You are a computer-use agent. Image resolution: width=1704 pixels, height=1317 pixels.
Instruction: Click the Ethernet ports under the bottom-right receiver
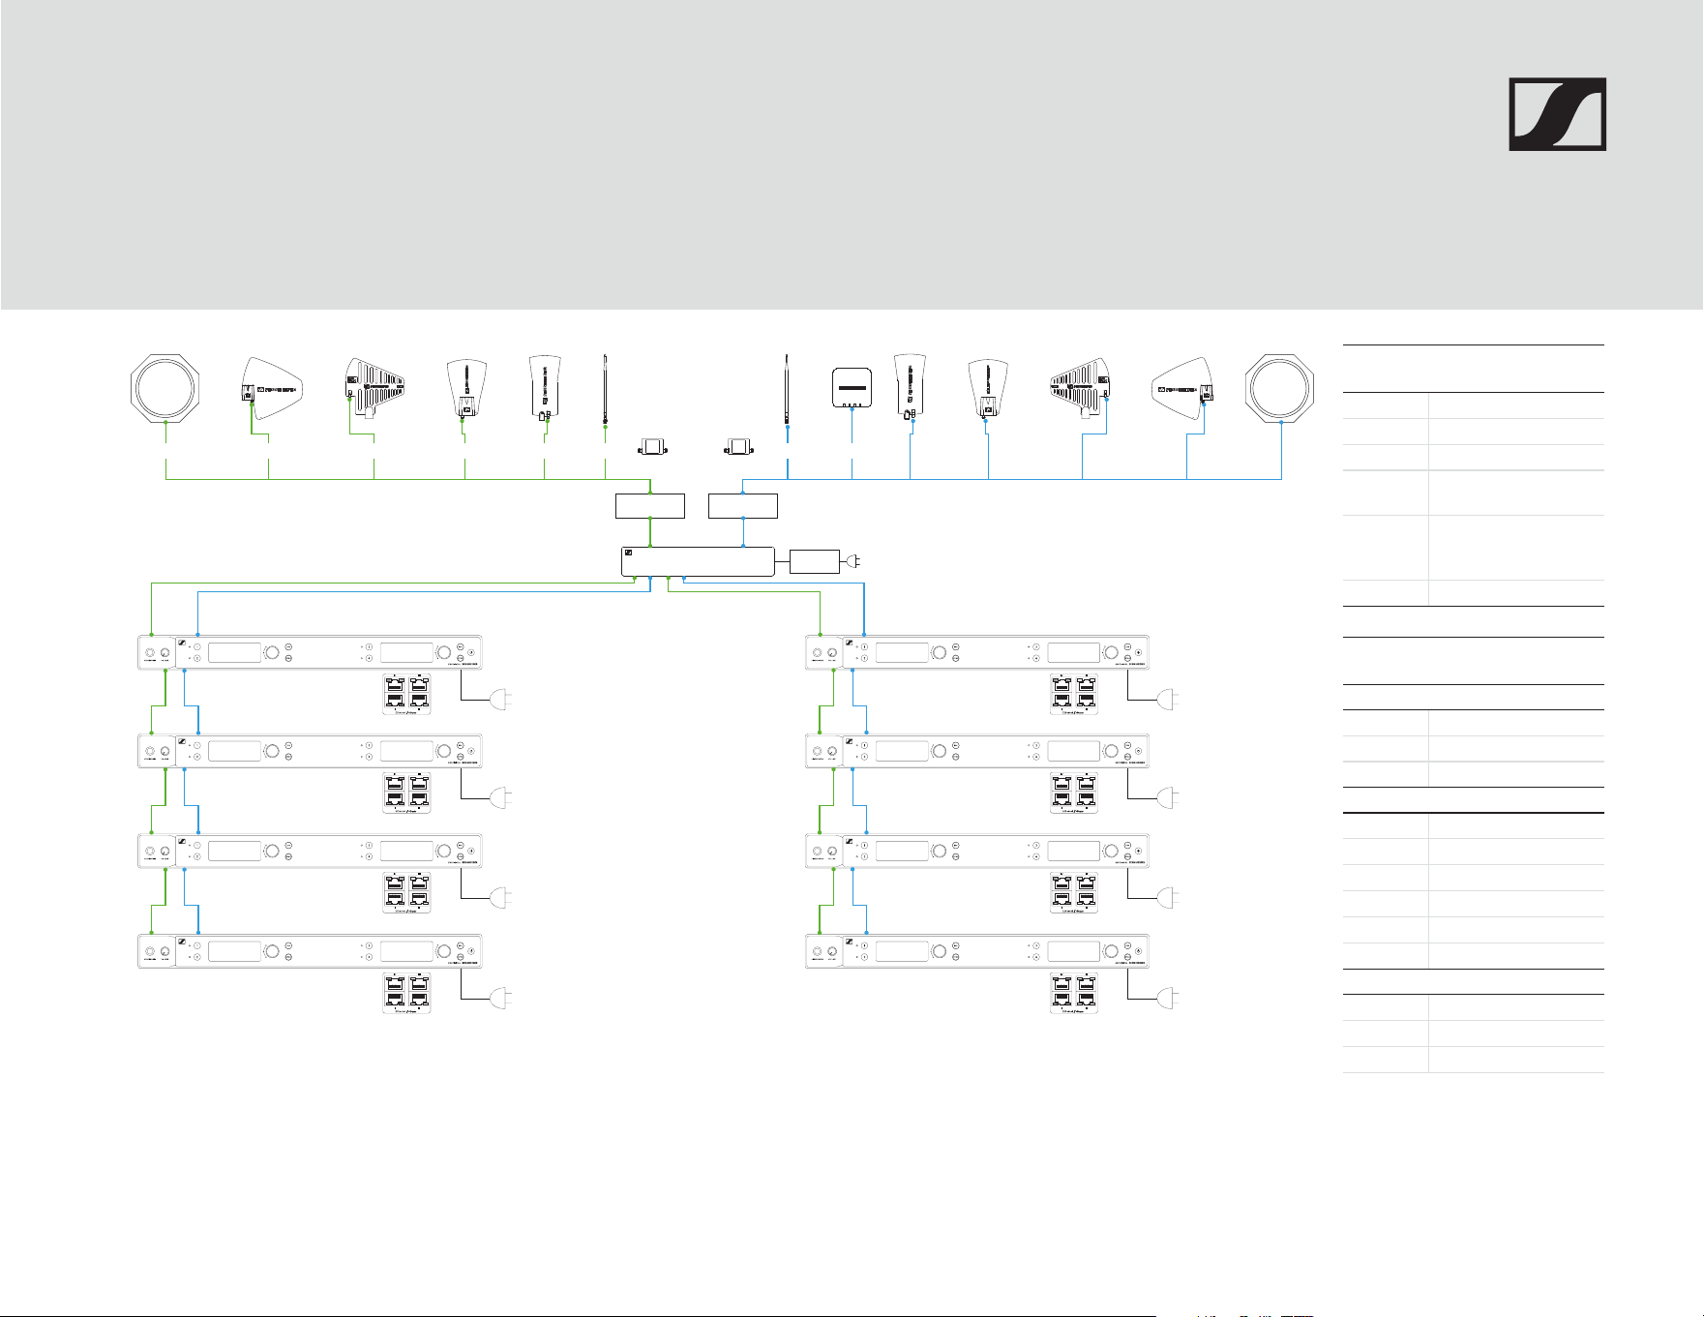1075,992
